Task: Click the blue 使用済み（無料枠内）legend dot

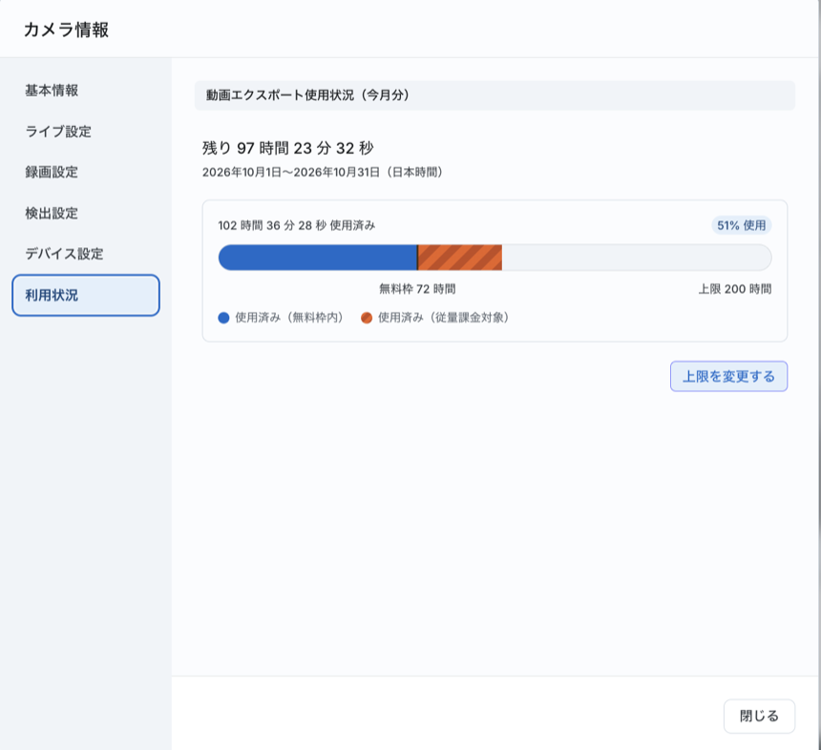Action: point(223,318)
